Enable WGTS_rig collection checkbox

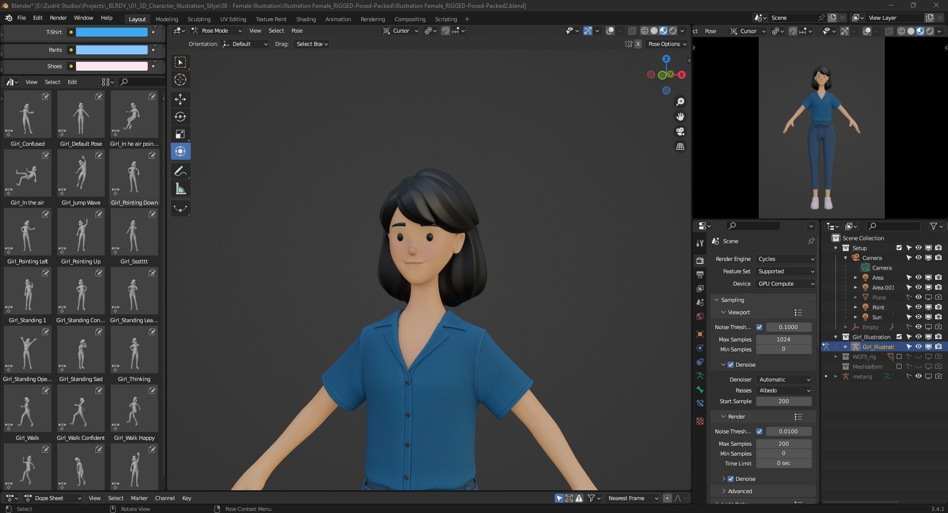pos(899,357)
